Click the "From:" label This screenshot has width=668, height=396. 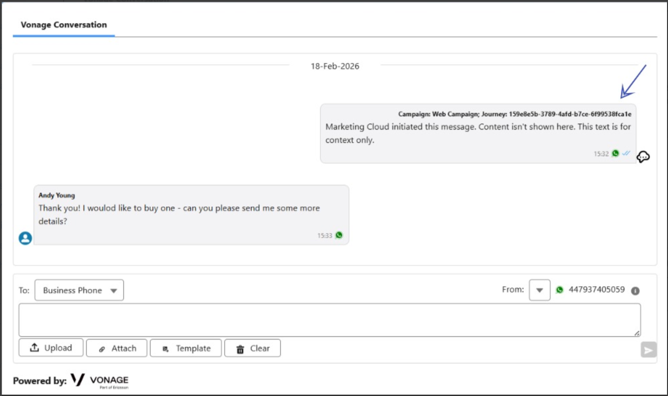(513, 290)
